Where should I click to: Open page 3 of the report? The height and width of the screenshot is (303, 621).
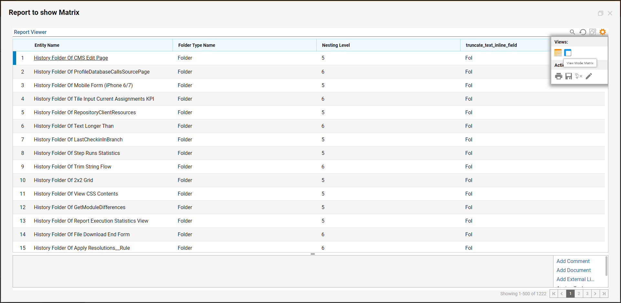click(587, 294)
